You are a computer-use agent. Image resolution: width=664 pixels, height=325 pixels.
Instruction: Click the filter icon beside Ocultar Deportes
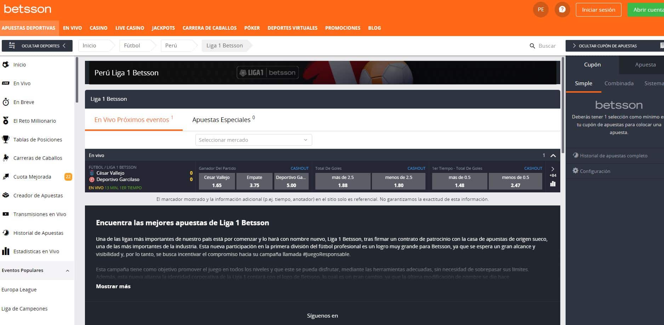pyautogui.click(x=12, y=46)
